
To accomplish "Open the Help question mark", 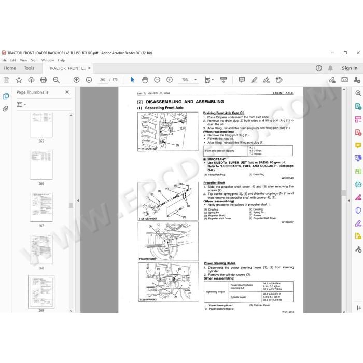I will [x=319, y=68].
